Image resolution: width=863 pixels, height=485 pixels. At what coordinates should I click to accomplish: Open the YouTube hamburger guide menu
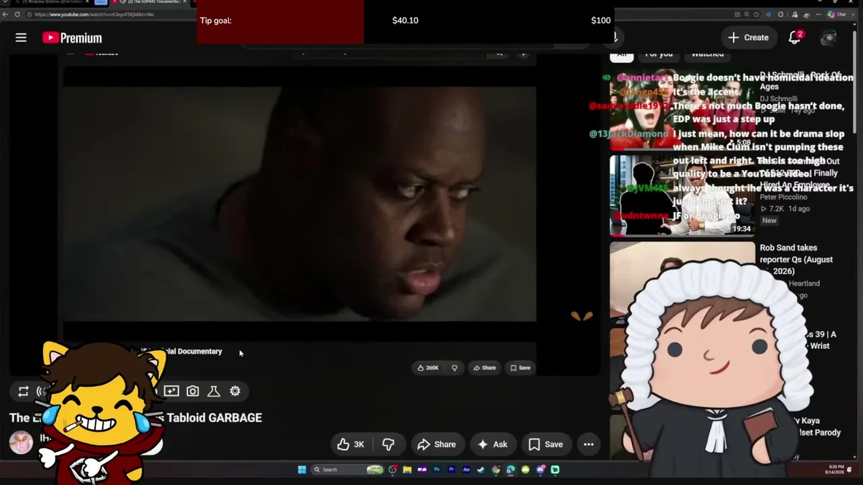pyautogui.click(x=21, y=38)
